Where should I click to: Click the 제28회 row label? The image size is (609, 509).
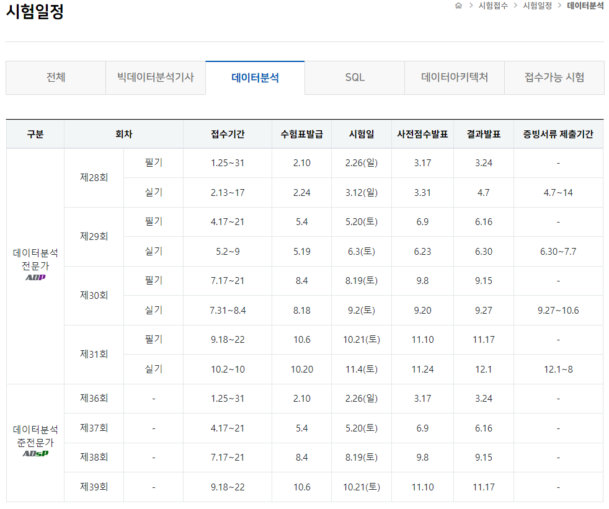[x=94, y=178]
